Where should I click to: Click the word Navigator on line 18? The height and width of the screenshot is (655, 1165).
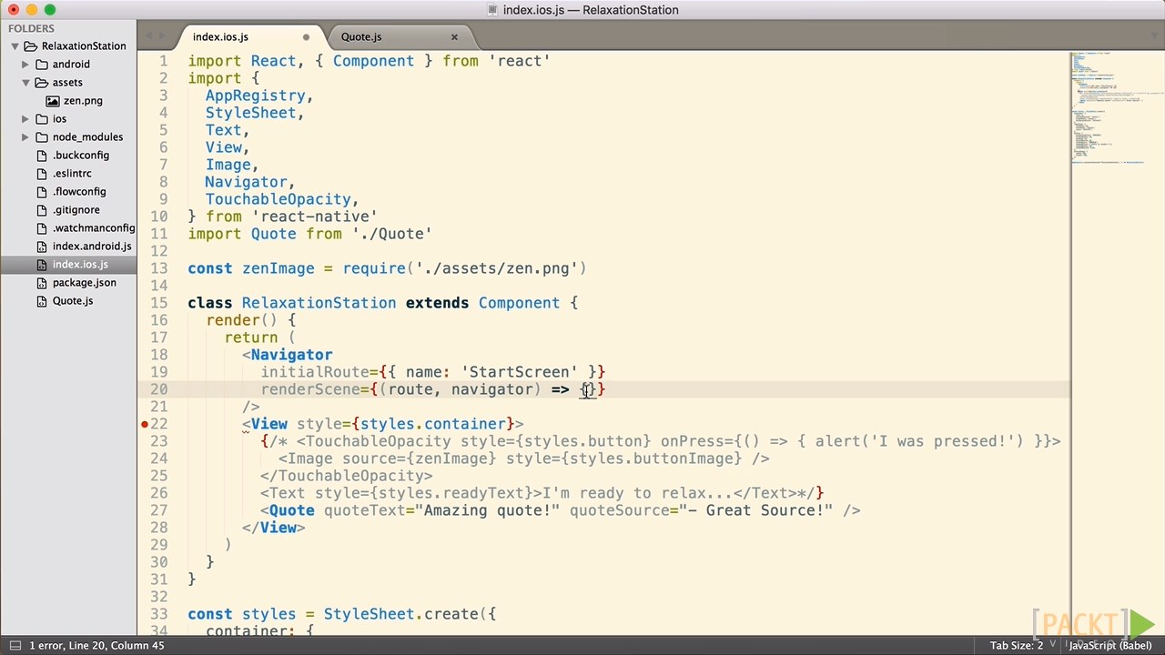[291, 355]
